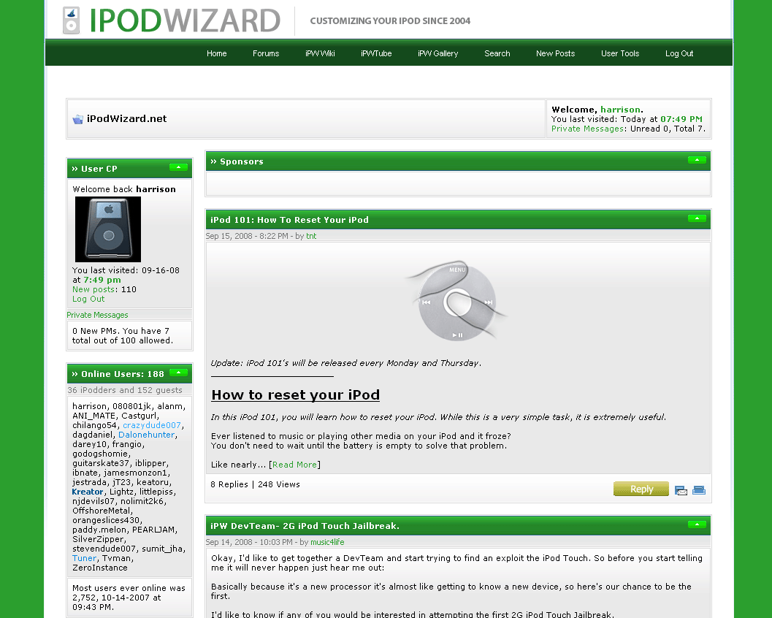Click harrison username in welcome box

click(620, 110)
